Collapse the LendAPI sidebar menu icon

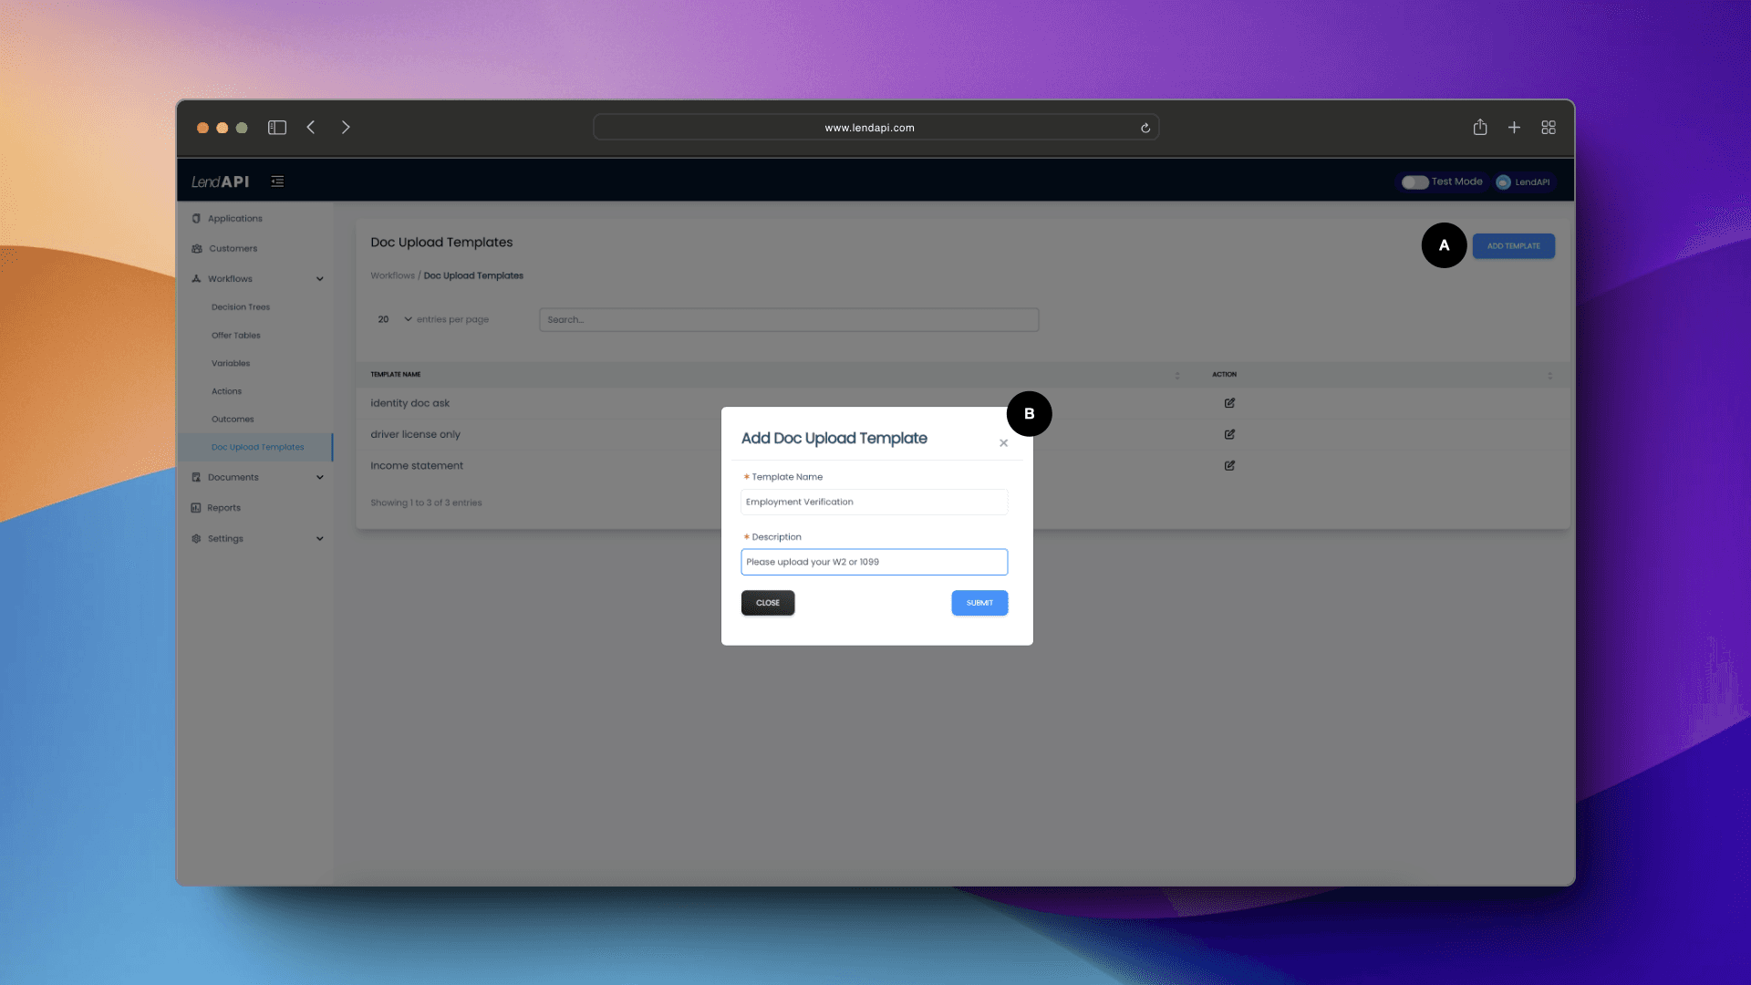click(277, 181)
